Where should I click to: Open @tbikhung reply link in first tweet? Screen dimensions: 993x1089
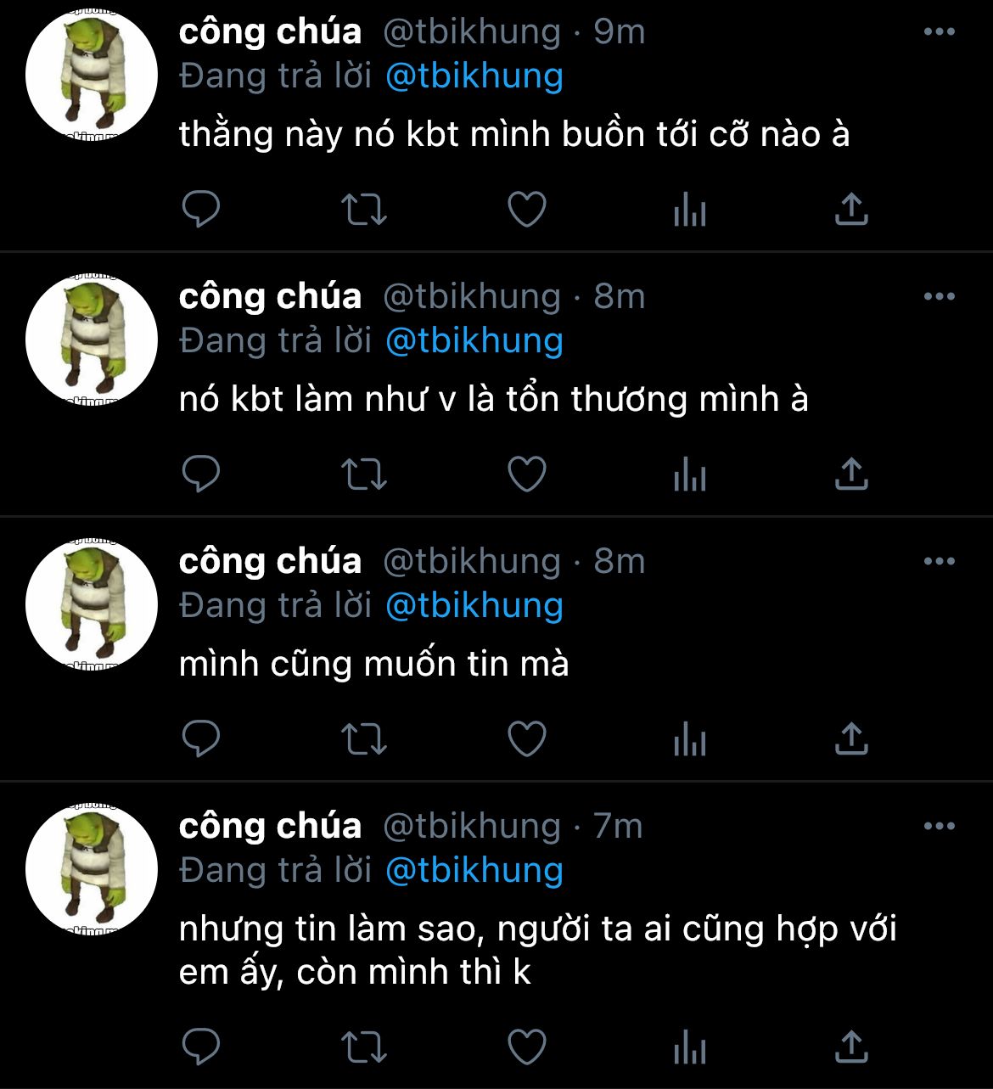[x=474, y=76]
